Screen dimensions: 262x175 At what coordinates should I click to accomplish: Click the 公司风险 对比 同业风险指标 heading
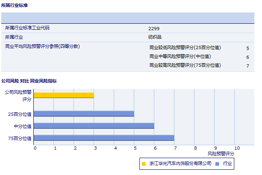pyautogui.click(x=29, y=81)
